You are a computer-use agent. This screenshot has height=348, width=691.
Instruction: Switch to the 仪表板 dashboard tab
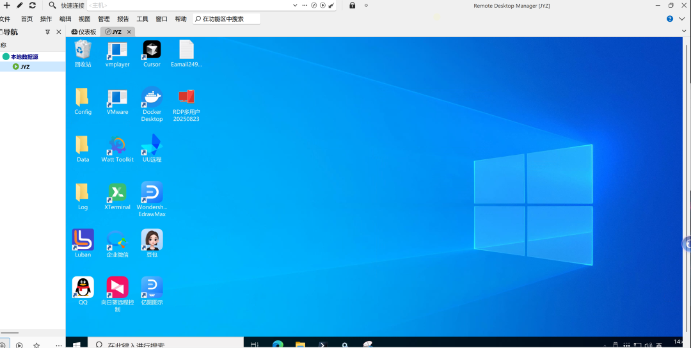84,32
